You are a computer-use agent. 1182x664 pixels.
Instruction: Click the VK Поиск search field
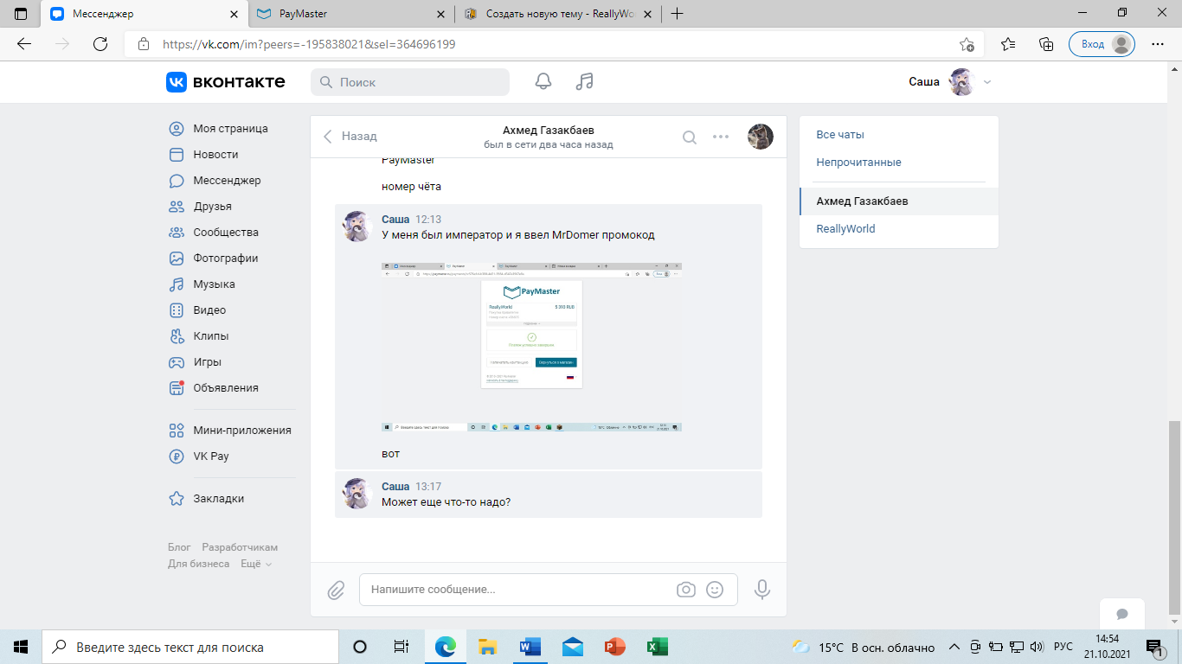point(410,82)
